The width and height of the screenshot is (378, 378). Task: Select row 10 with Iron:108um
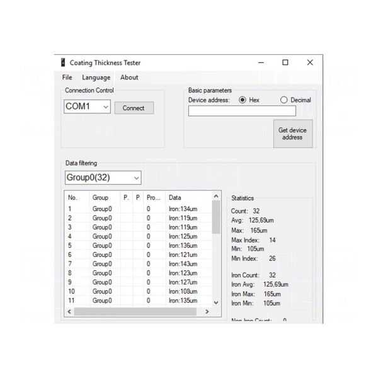point(139,292)
